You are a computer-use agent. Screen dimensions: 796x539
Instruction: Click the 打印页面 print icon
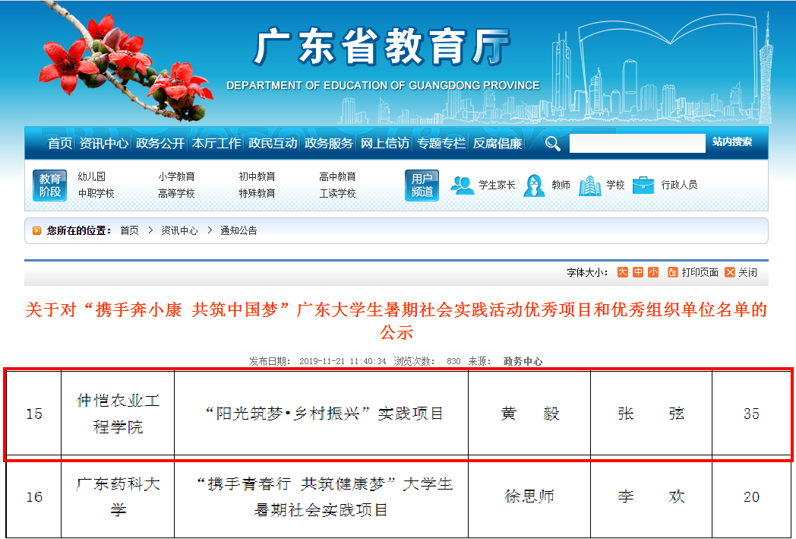click(x=672, y=272)
